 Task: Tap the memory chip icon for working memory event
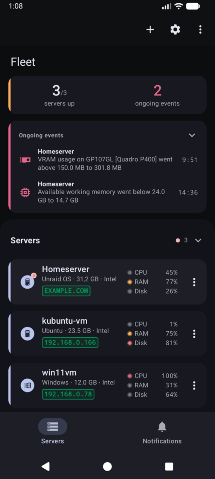coord(25,192)
